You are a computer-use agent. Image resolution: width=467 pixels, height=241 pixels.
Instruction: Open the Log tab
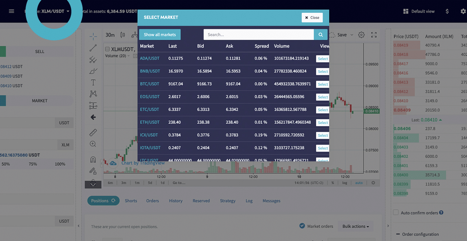click(x=249, y=201)
